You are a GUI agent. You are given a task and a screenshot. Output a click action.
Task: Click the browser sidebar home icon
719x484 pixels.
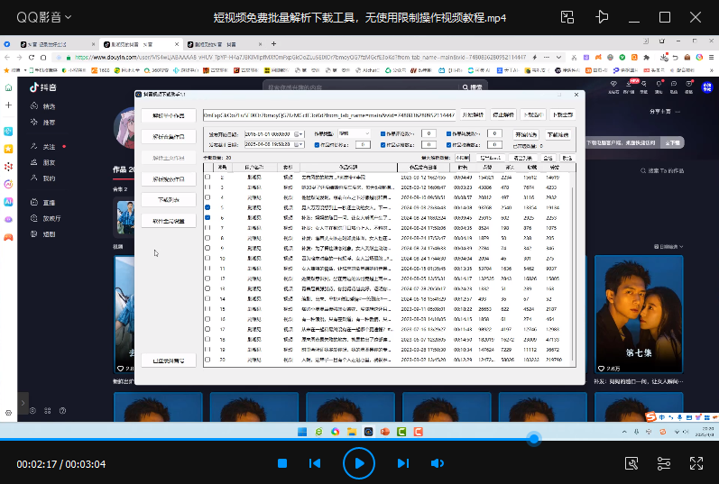click(8, 87)
